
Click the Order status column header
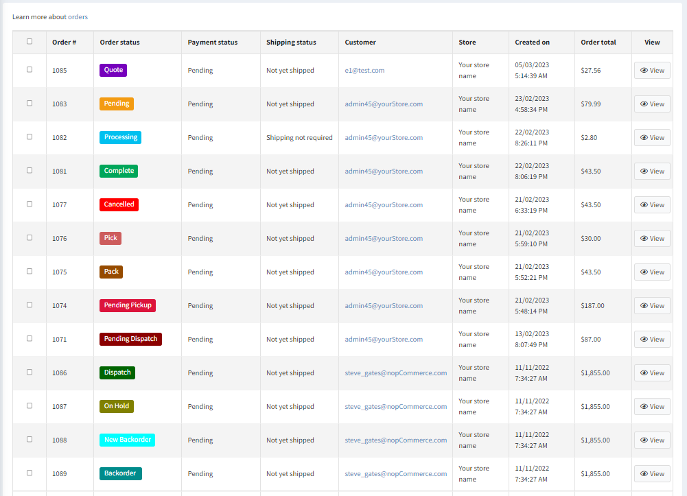119,43
